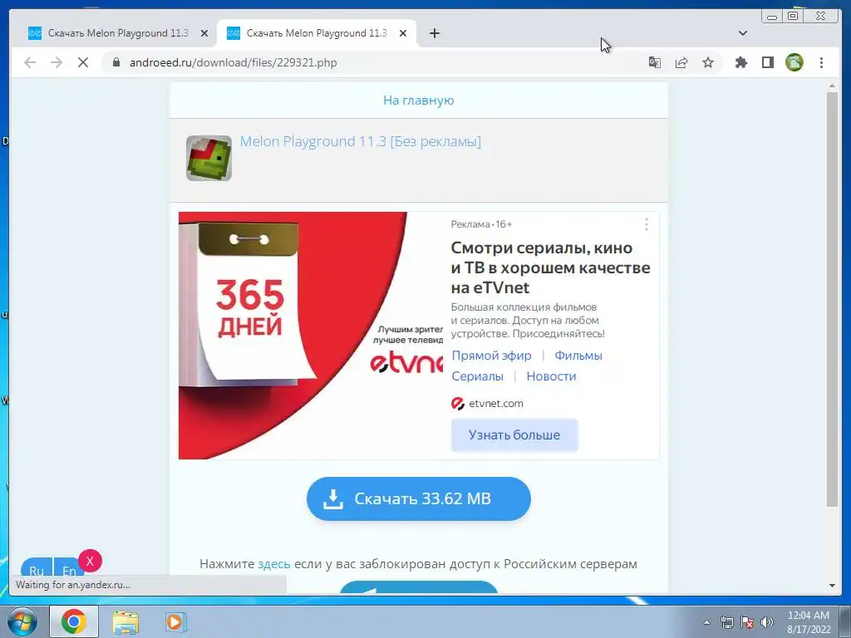
Task: Click the padlock site info icon
Action: pyautogui.click(x=116, y=62)
